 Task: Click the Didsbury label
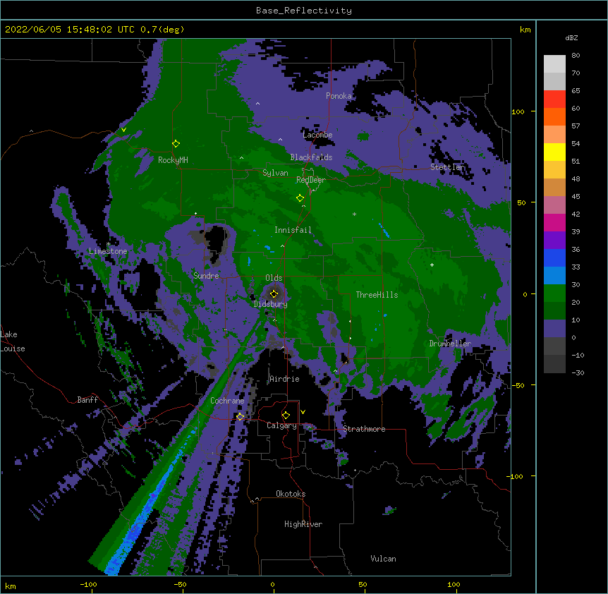pyautogui.click(x=271, y=304)
